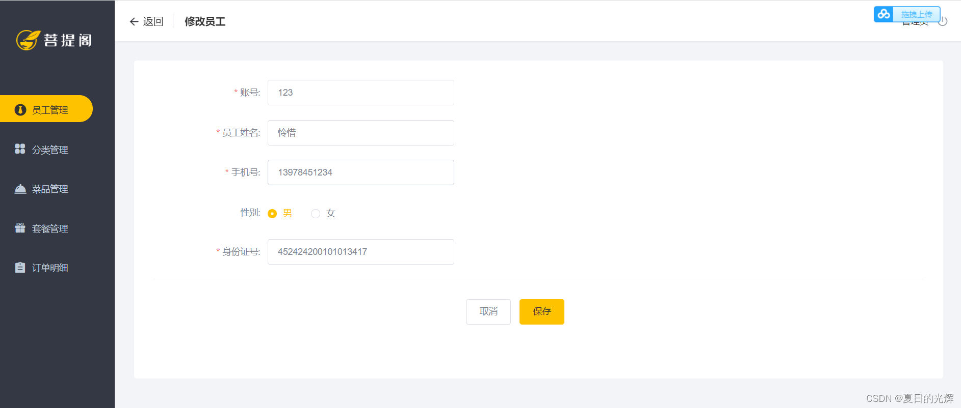
Task: Click the 套餐管理 gift box icon
Action: 20,228
